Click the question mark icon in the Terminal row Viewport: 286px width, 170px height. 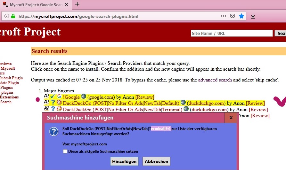click(53, 109)
